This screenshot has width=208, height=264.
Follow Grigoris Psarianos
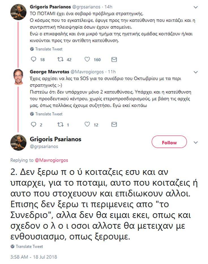(169, 142)
